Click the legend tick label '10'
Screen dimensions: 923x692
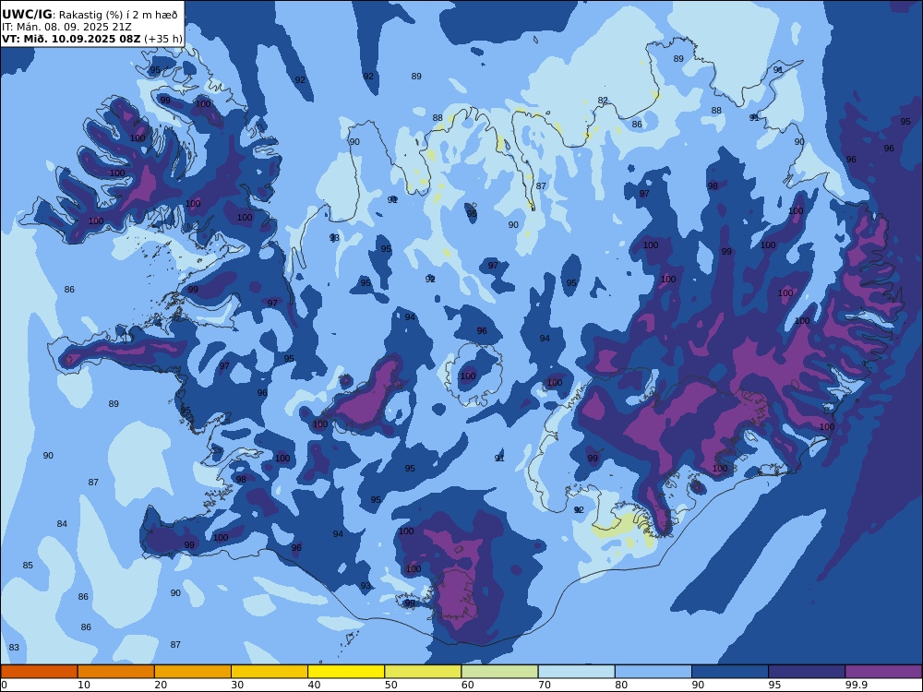pyautogui.click(x=84, y=685)
